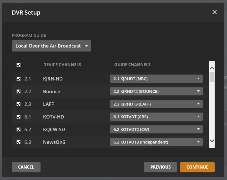Uncheck channel 6.3 NewsOn6
This screenshot has width=227, height=180.
[x=19, y=142]
